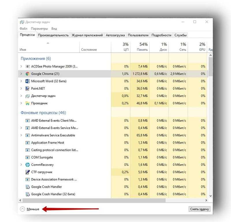The height and width of the screenshot is (222, 231).
Task: Expand the Antimalware Service Executable entry
Action: tap(21, 135)
